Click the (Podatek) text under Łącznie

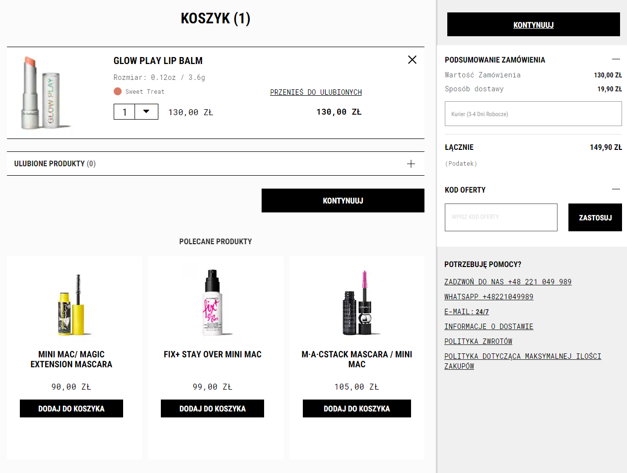coord(461,164)
